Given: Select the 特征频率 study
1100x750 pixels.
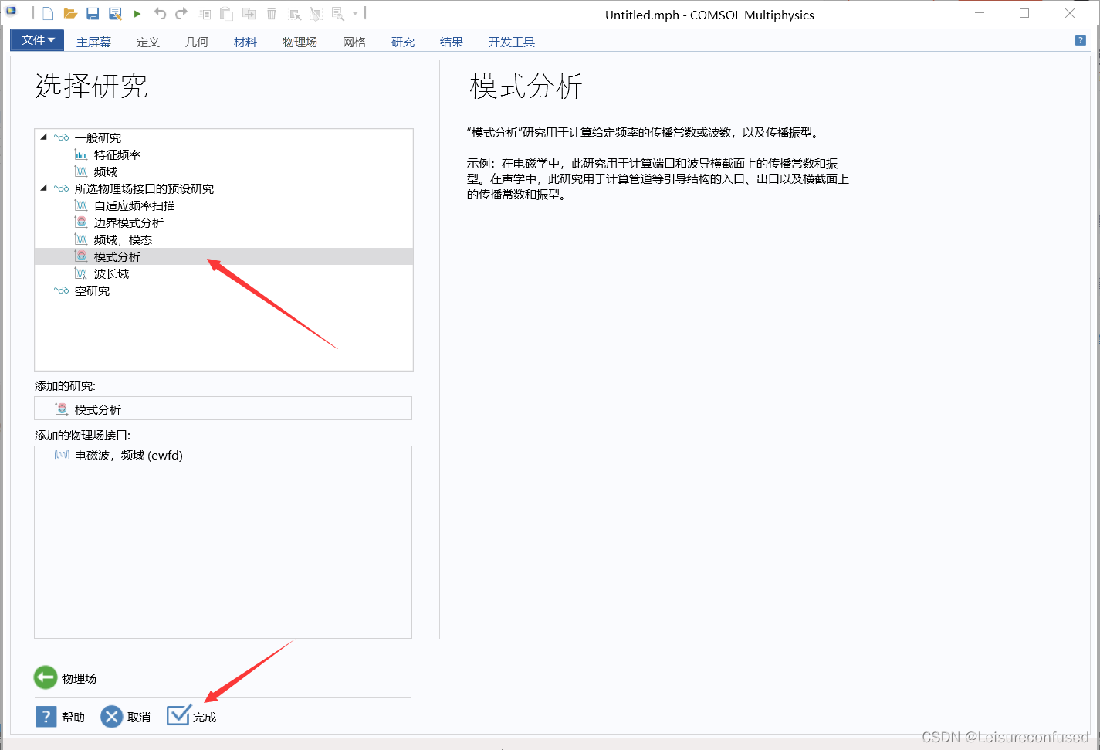Looking at the screenshot, I should tap(117, 154).
